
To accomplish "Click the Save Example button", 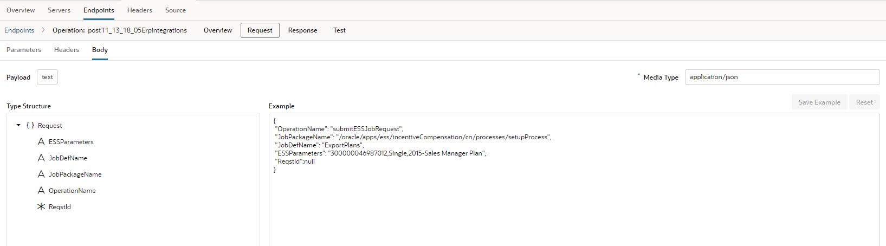I will point(819,102).
